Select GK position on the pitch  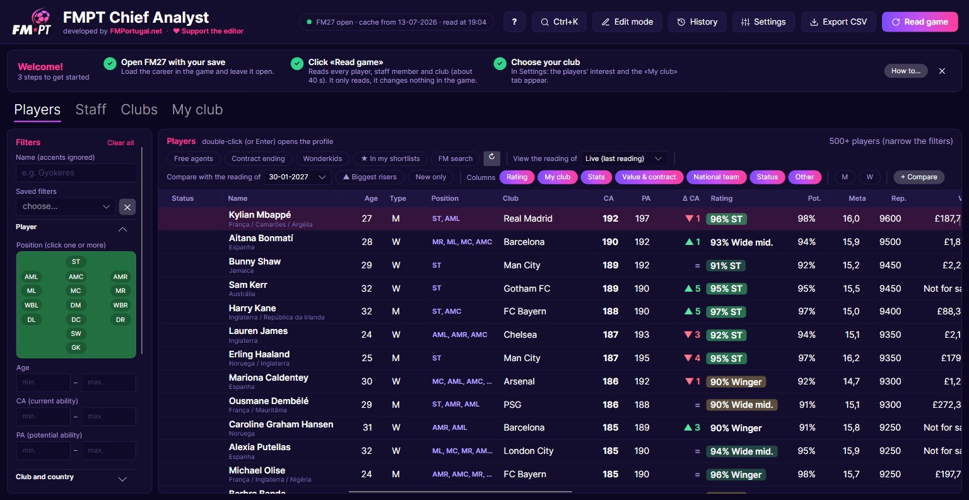point(76,348)
